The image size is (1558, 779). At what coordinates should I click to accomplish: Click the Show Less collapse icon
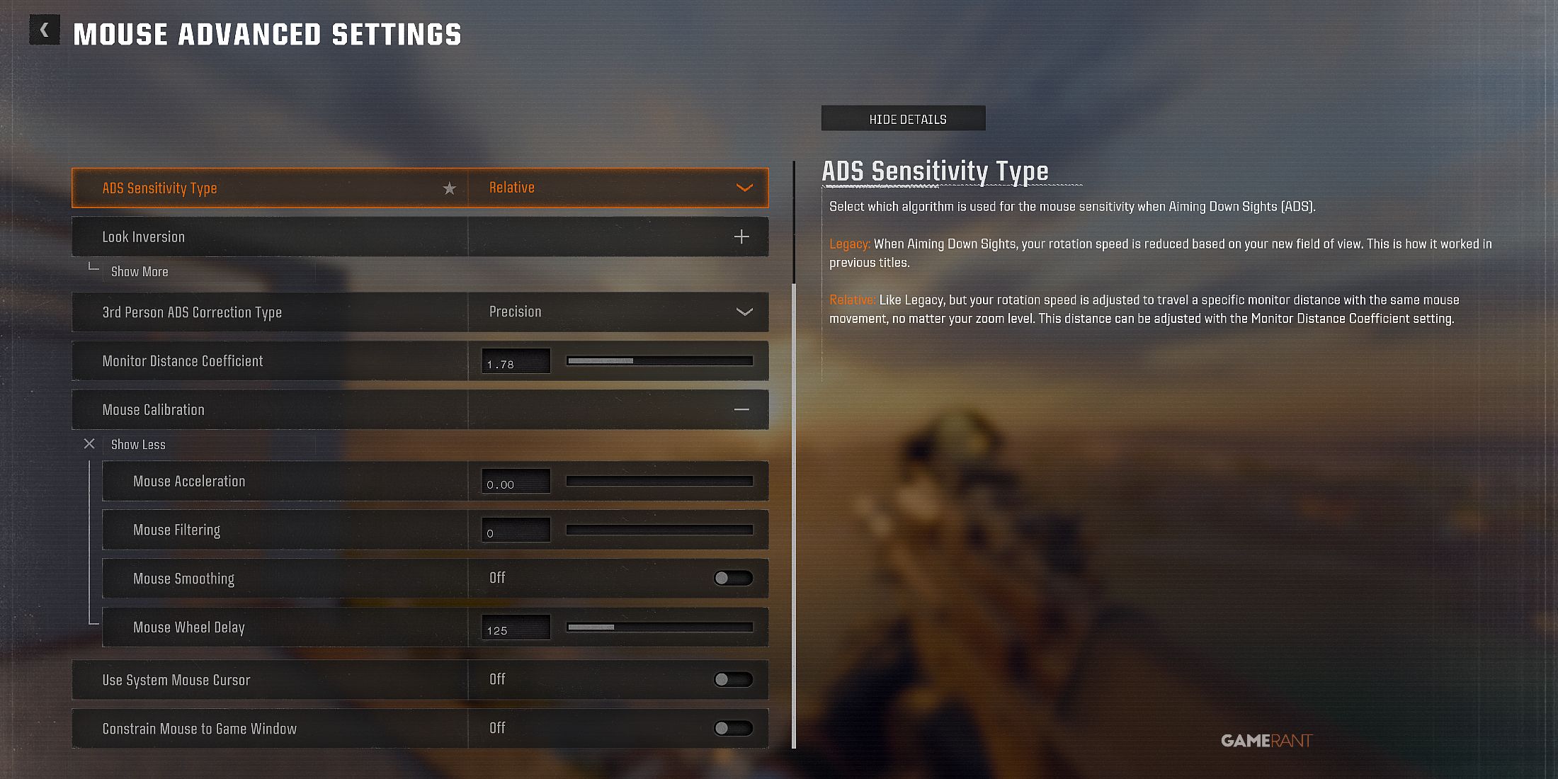[x=89, y=444]
